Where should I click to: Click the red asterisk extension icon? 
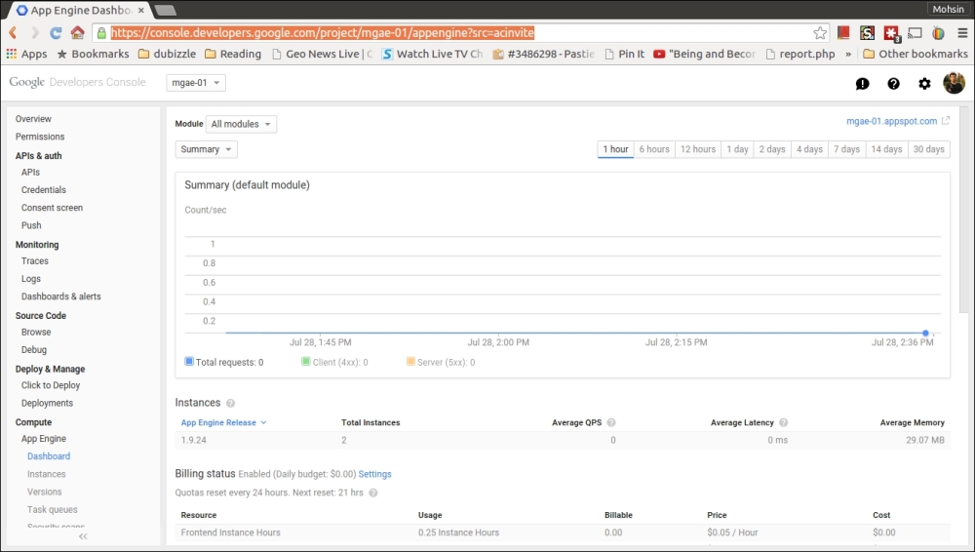click(x=892, y=33)
